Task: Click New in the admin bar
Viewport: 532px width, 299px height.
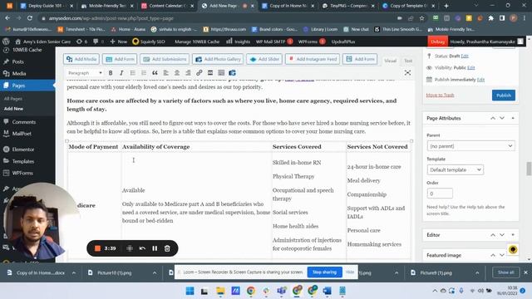Action: [x=119, y=42]
